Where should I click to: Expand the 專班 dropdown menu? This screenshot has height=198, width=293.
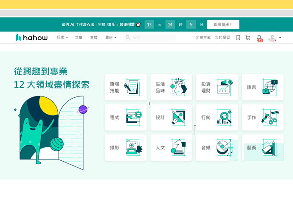[x=110, y=38]
